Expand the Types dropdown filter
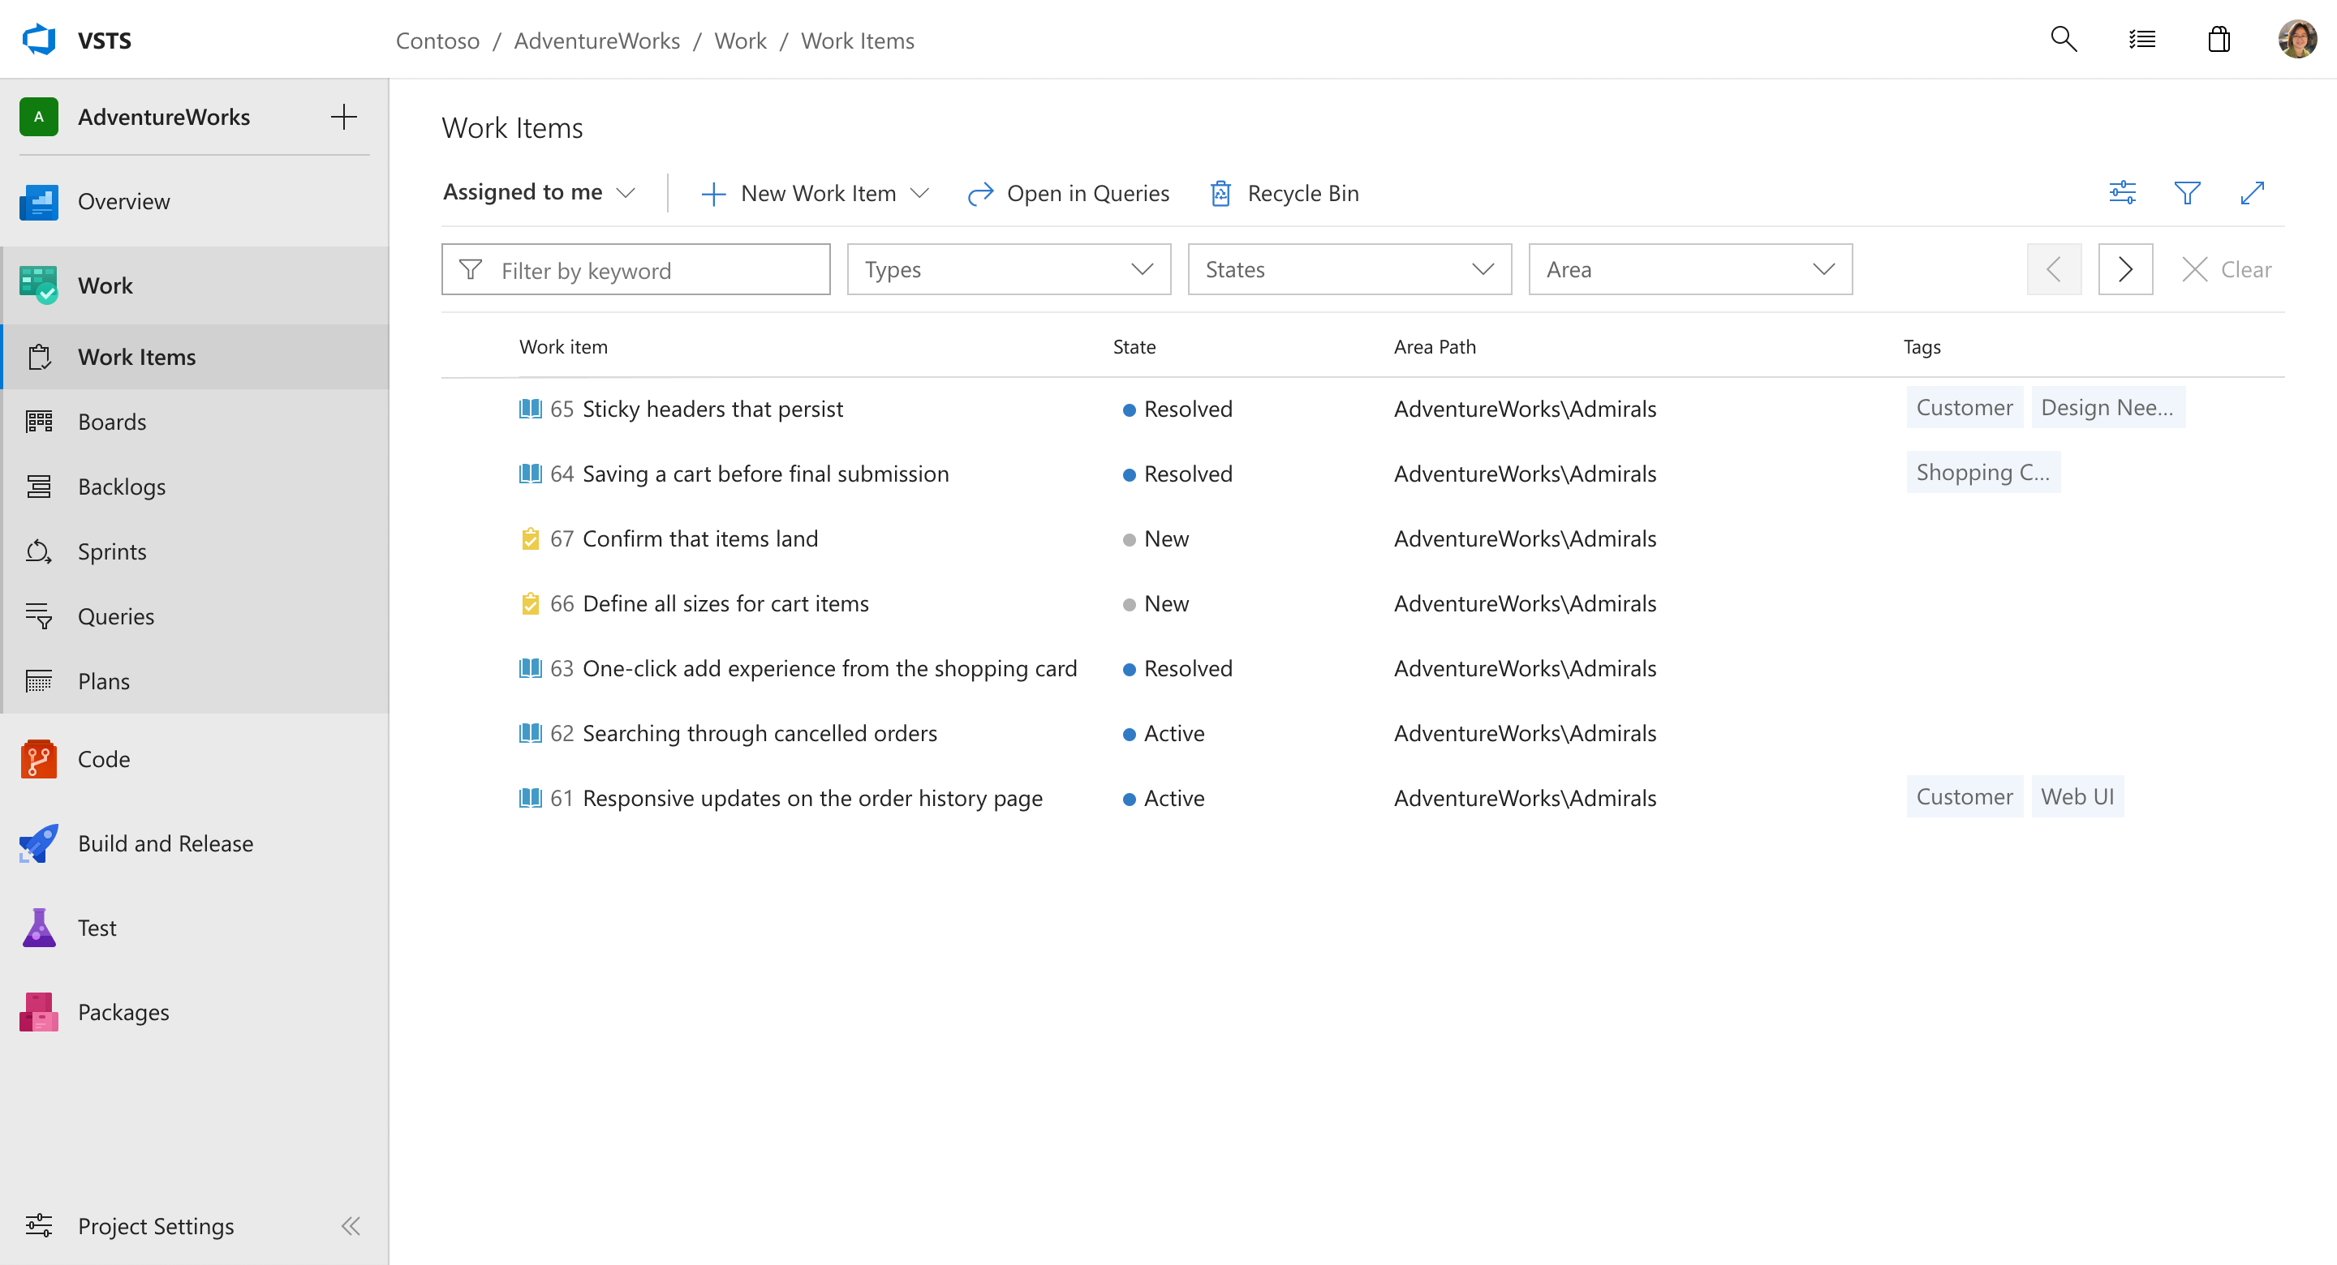Screen dimensions: 2337x1265 [x=1009, y=269]
